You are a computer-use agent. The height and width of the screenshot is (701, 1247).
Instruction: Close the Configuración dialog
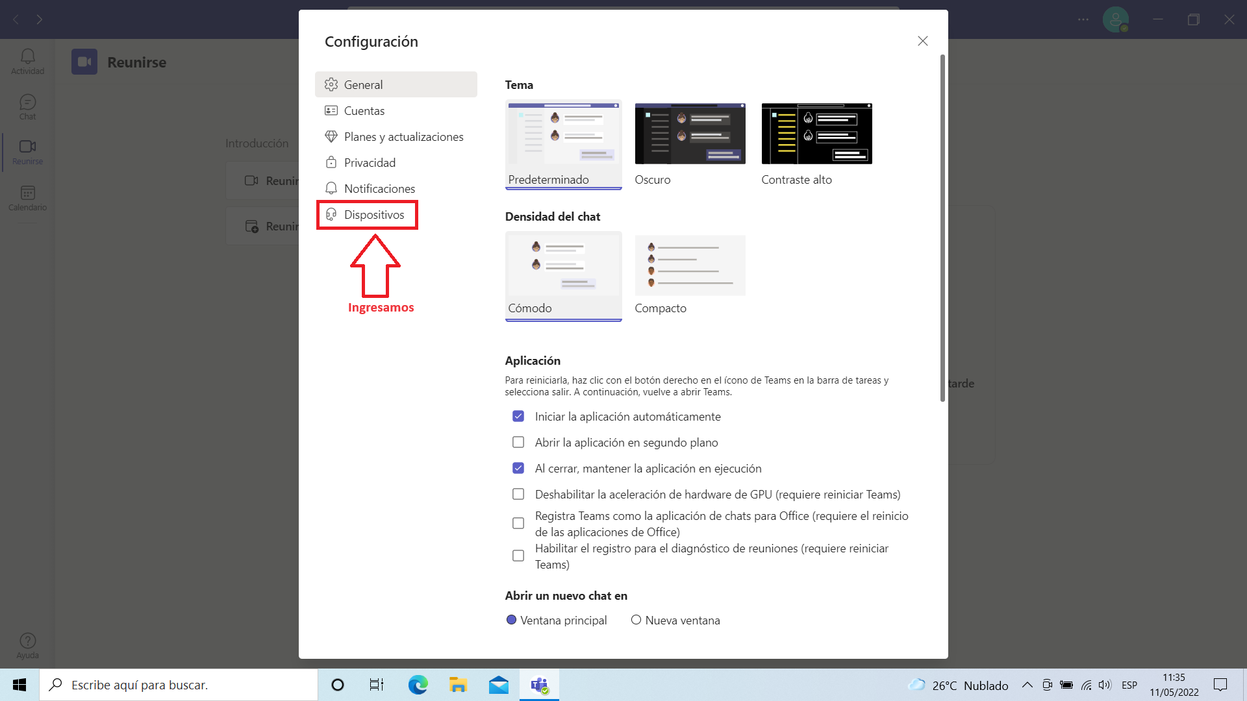922,41
